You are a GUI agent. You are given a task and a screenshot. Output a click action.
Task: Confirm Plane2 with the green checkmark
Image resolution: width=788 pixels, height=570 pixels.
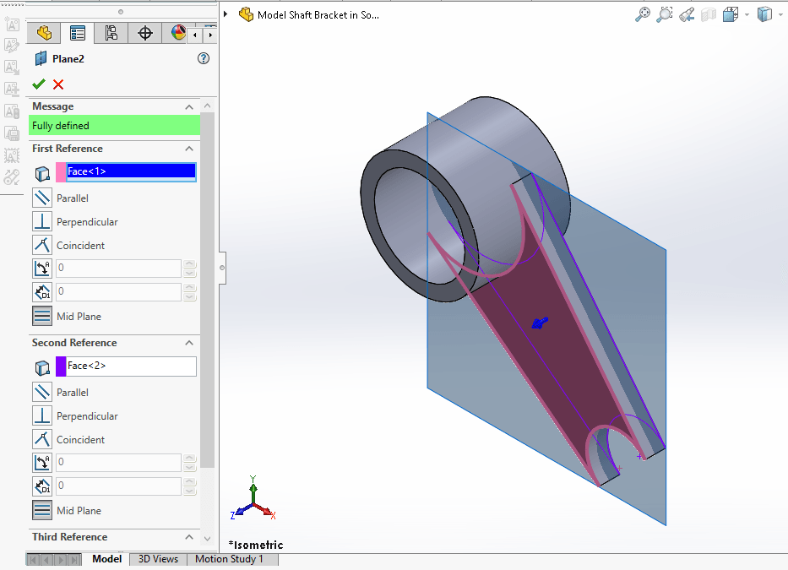click(38, 84)
